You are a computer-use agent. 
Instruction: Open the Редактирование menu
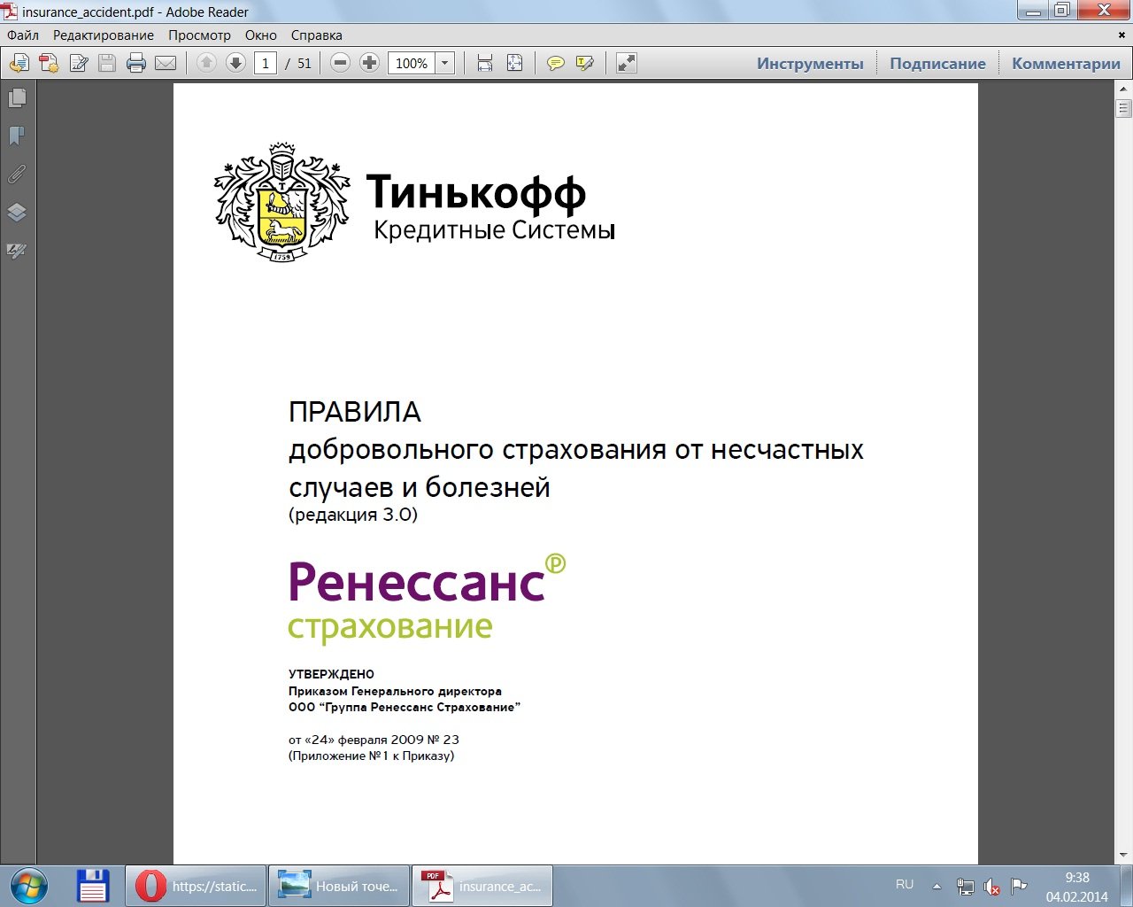[104, 35]
